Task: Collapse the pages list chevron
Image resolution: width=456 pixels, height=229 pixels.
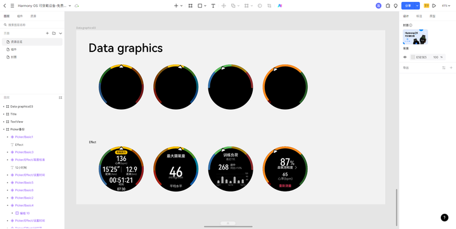Action: [61, 33]
